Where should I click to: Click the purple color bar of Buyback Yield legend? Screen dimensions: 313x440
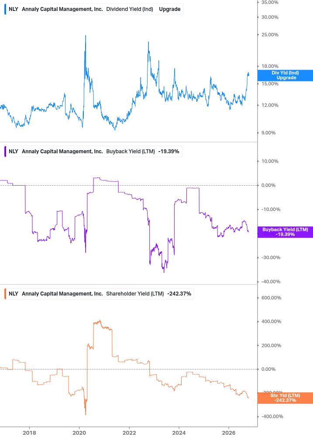pos(5,151)
